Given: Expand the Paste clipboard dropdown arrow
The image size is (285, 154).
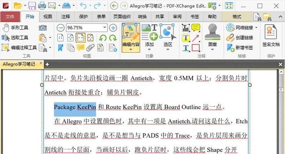Looking at the screenshot, I should [x=50, y=38].
